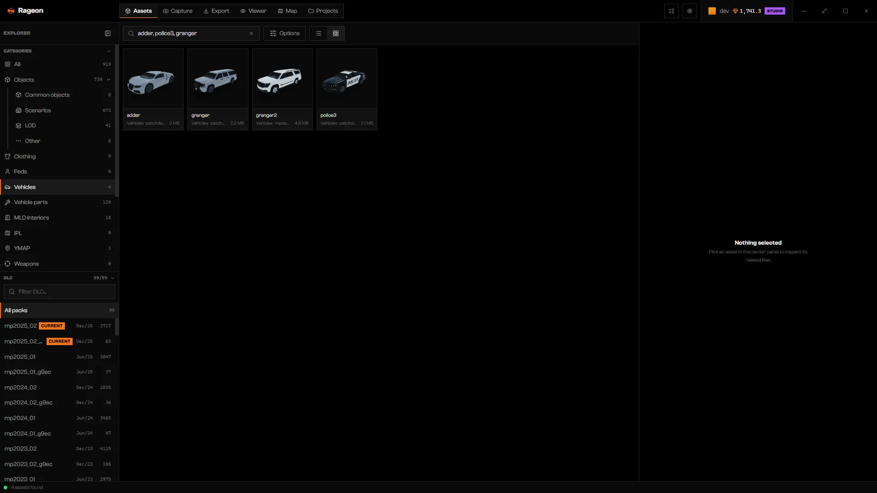
Task: Clear the search field text
Action: point(251,33)
